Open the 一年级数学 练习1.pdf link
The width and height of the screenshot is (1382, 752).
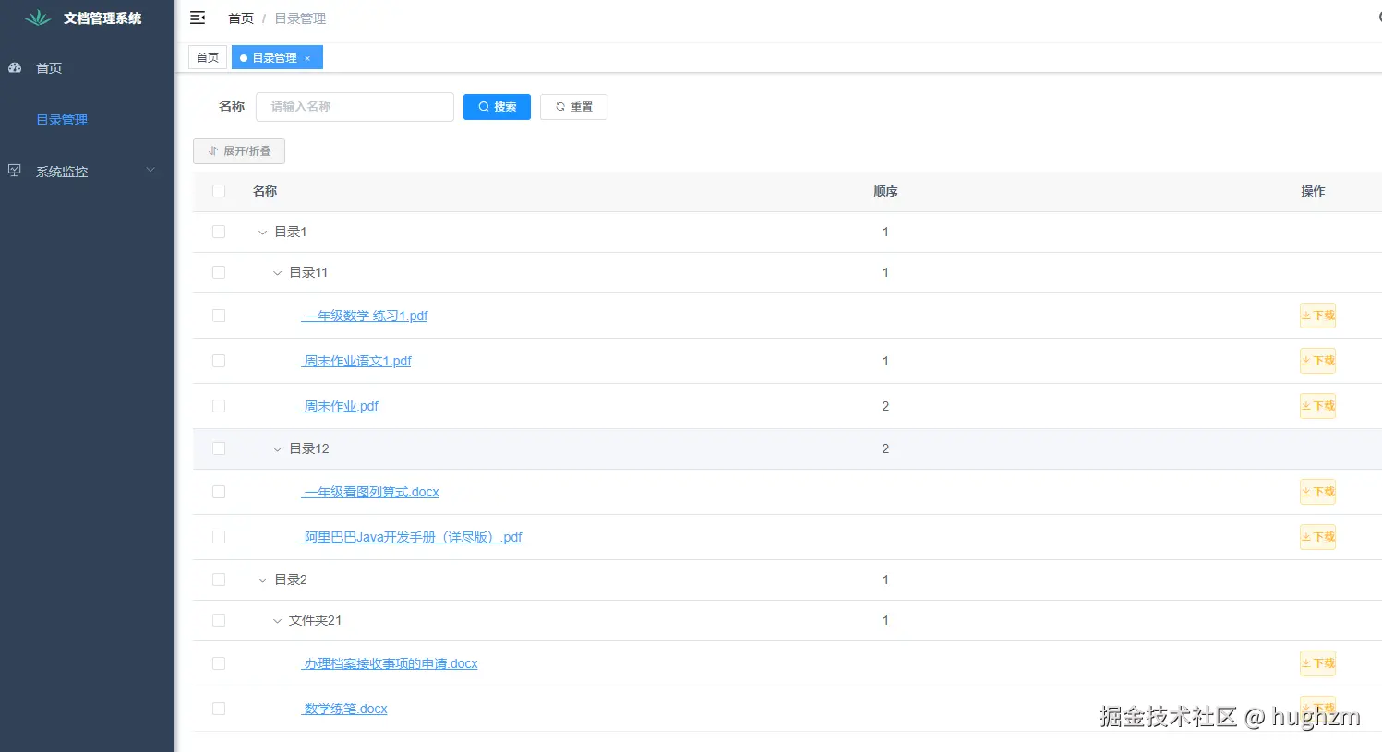365,316
